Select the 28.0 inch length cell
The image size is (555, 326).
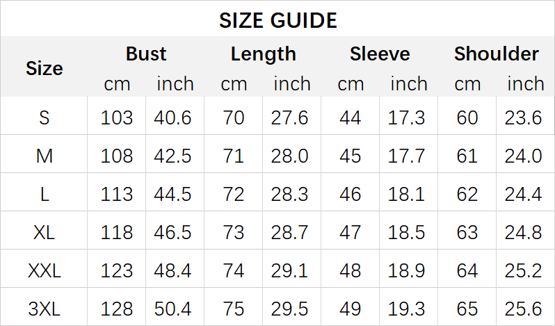[x=289, y=156]
